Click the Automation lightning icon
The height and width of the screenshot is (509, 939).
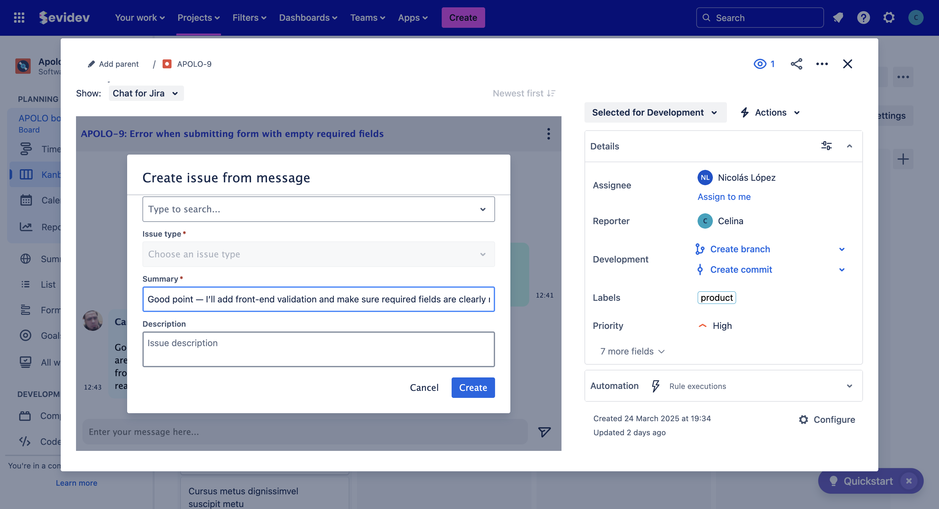pyautogui.click(x=655, y=386)
